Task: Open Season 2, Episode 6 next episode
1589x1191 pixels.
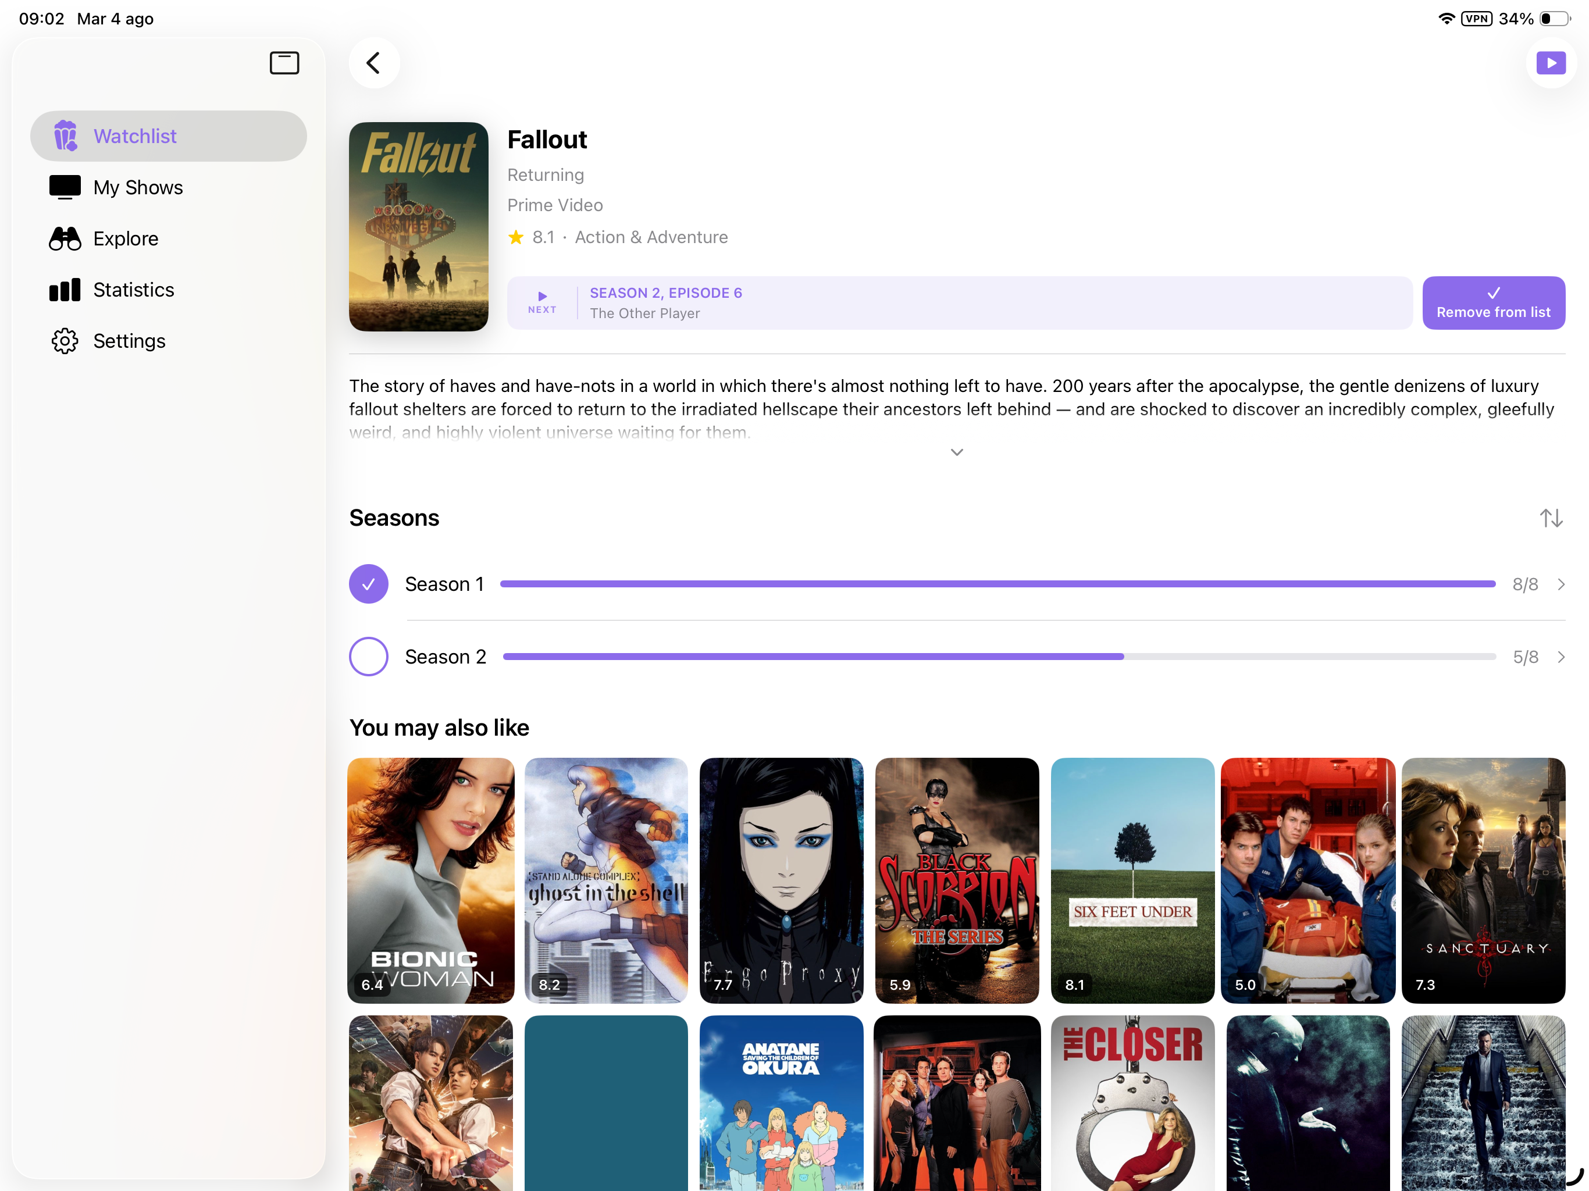Action: point(960,303)
